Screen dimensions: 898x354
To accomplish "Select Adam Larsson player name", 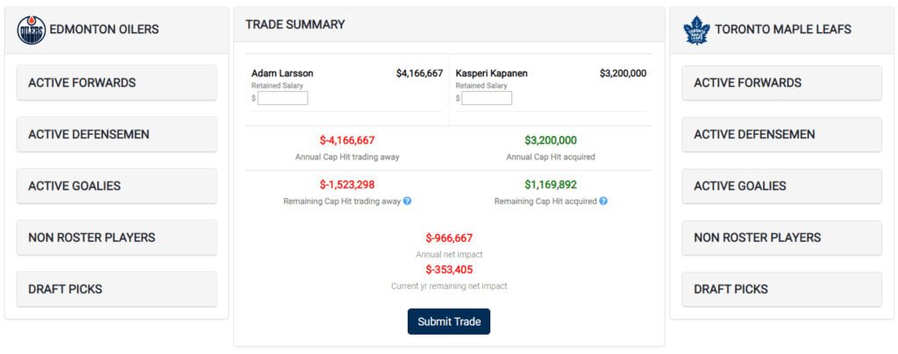I will (282, 74).
